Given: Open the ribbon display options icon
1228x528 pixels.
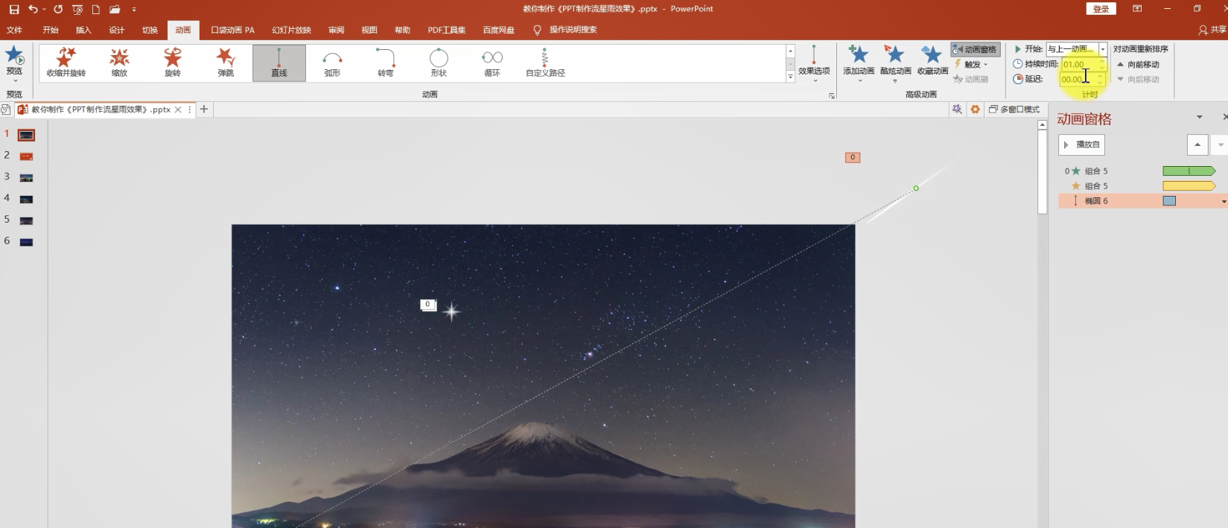Looking at the screenshot, I should coord(1137,9).
